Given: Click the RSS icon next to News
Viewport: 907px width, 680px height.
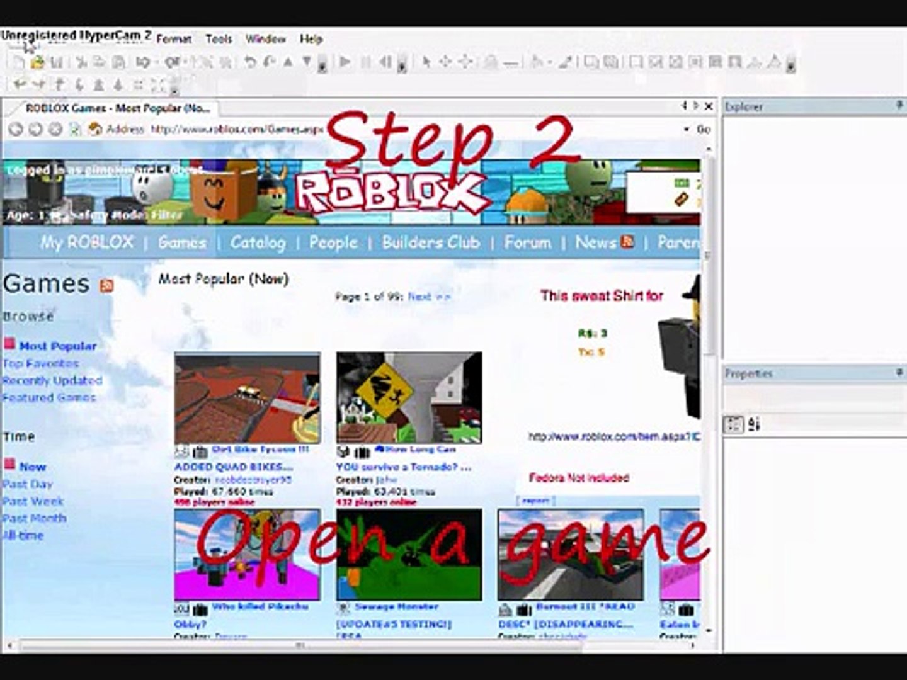Looking at the screenshot, I should pos(627,242).
